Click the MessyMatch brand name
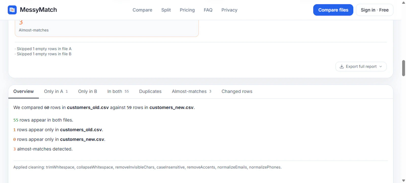Viewport: 406px width, 183px height. point(38,10)
